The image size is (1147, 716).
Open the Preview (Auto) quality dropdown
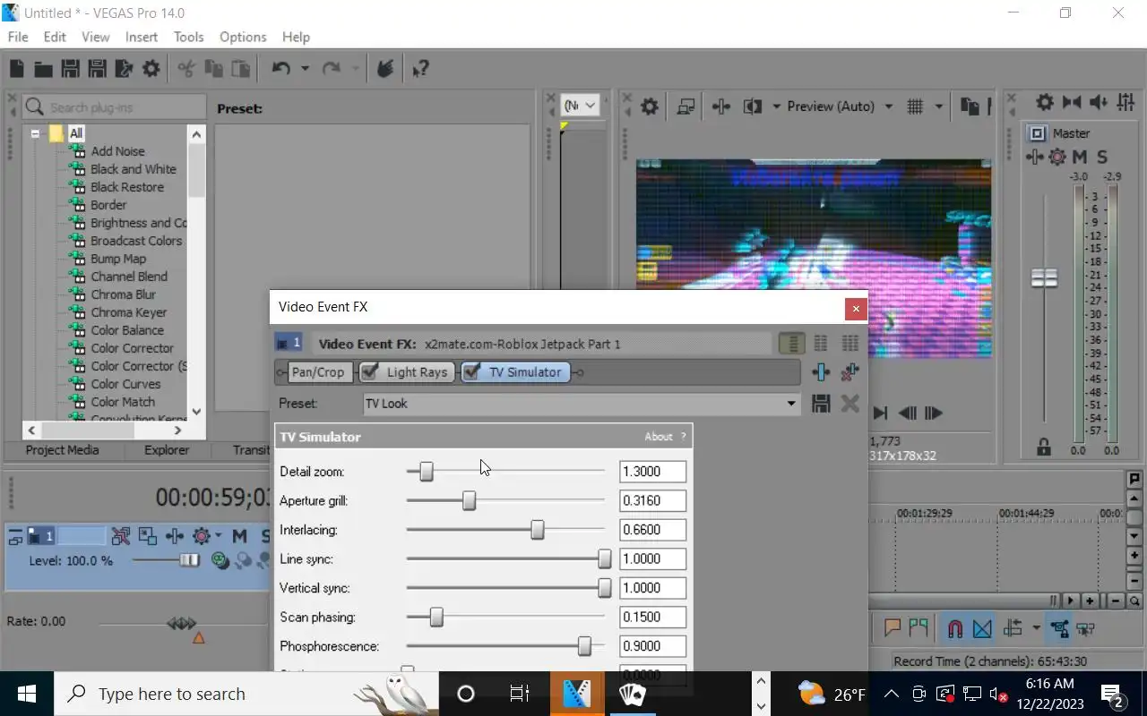(889, 107)
